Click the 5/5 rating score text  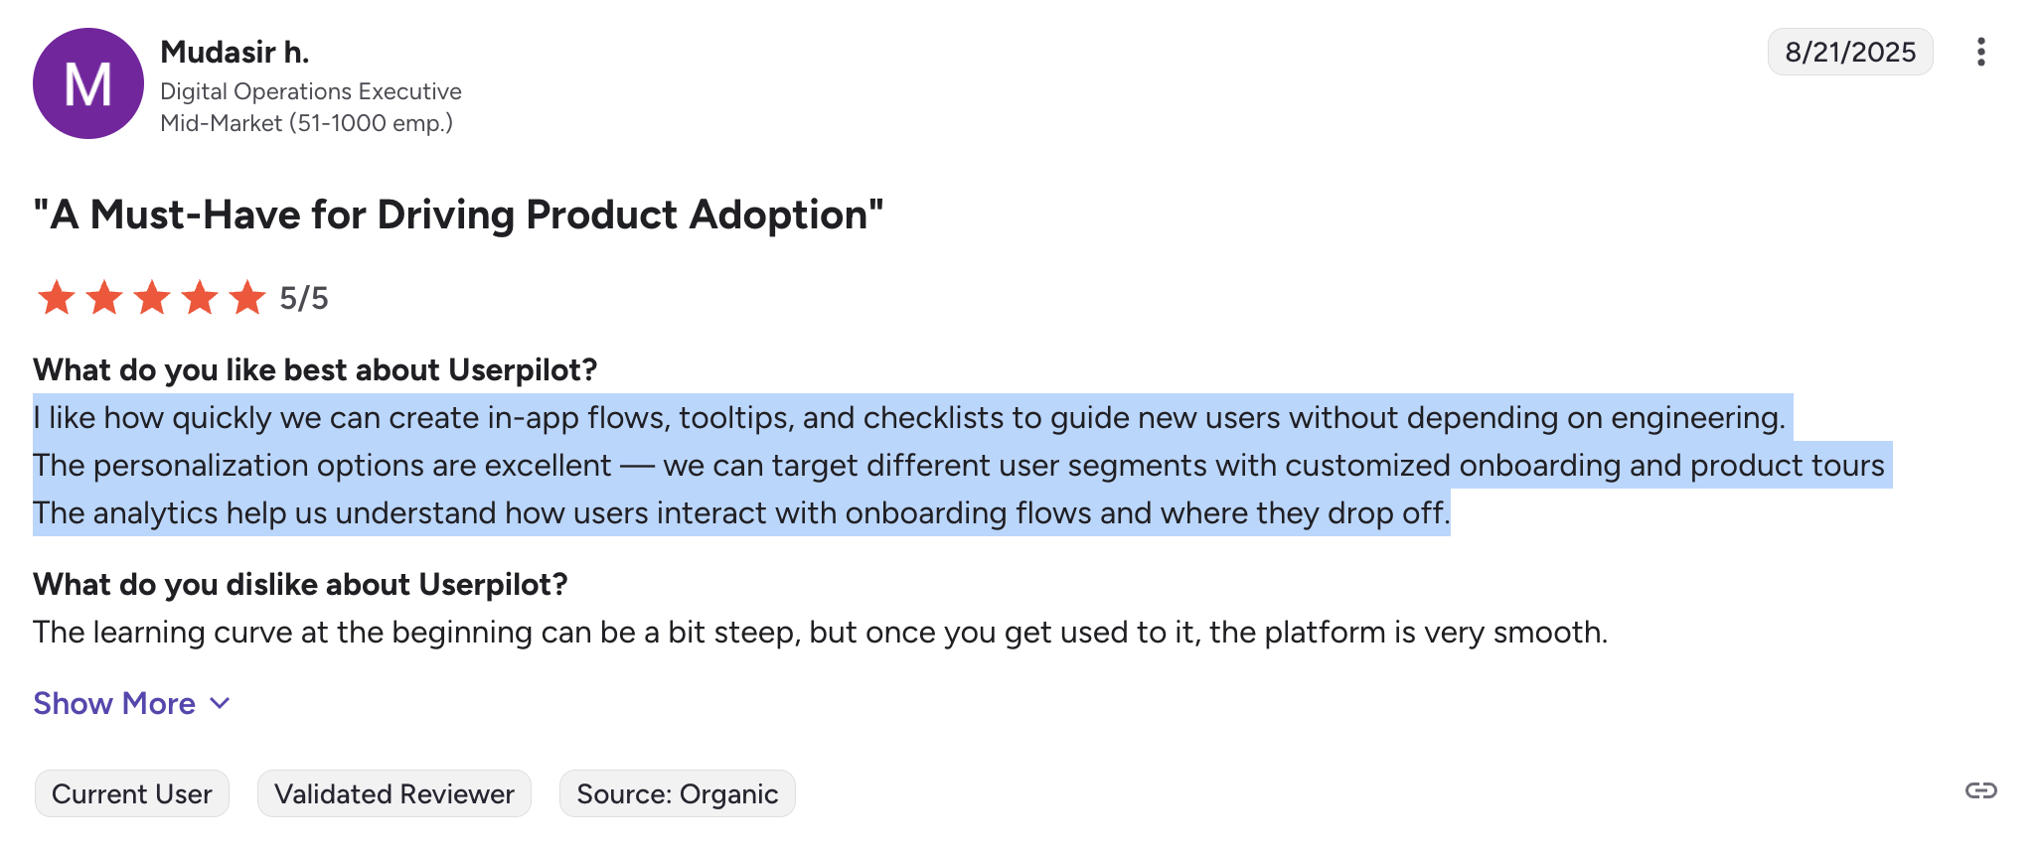[304, 298]
